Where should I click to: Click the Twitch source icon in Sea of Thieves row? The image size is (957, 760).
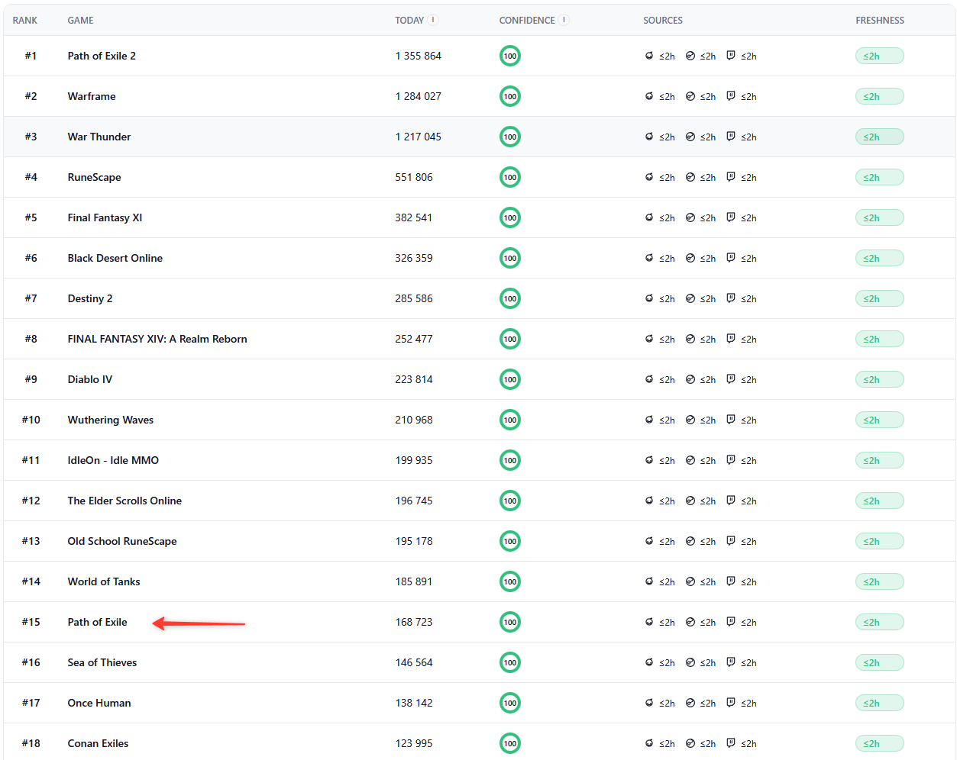point(731,662)
